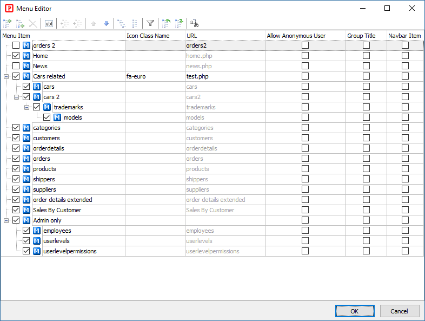Click the list icon with green back arrow
The width and height of the screenshot is (425, 321).
166,23
